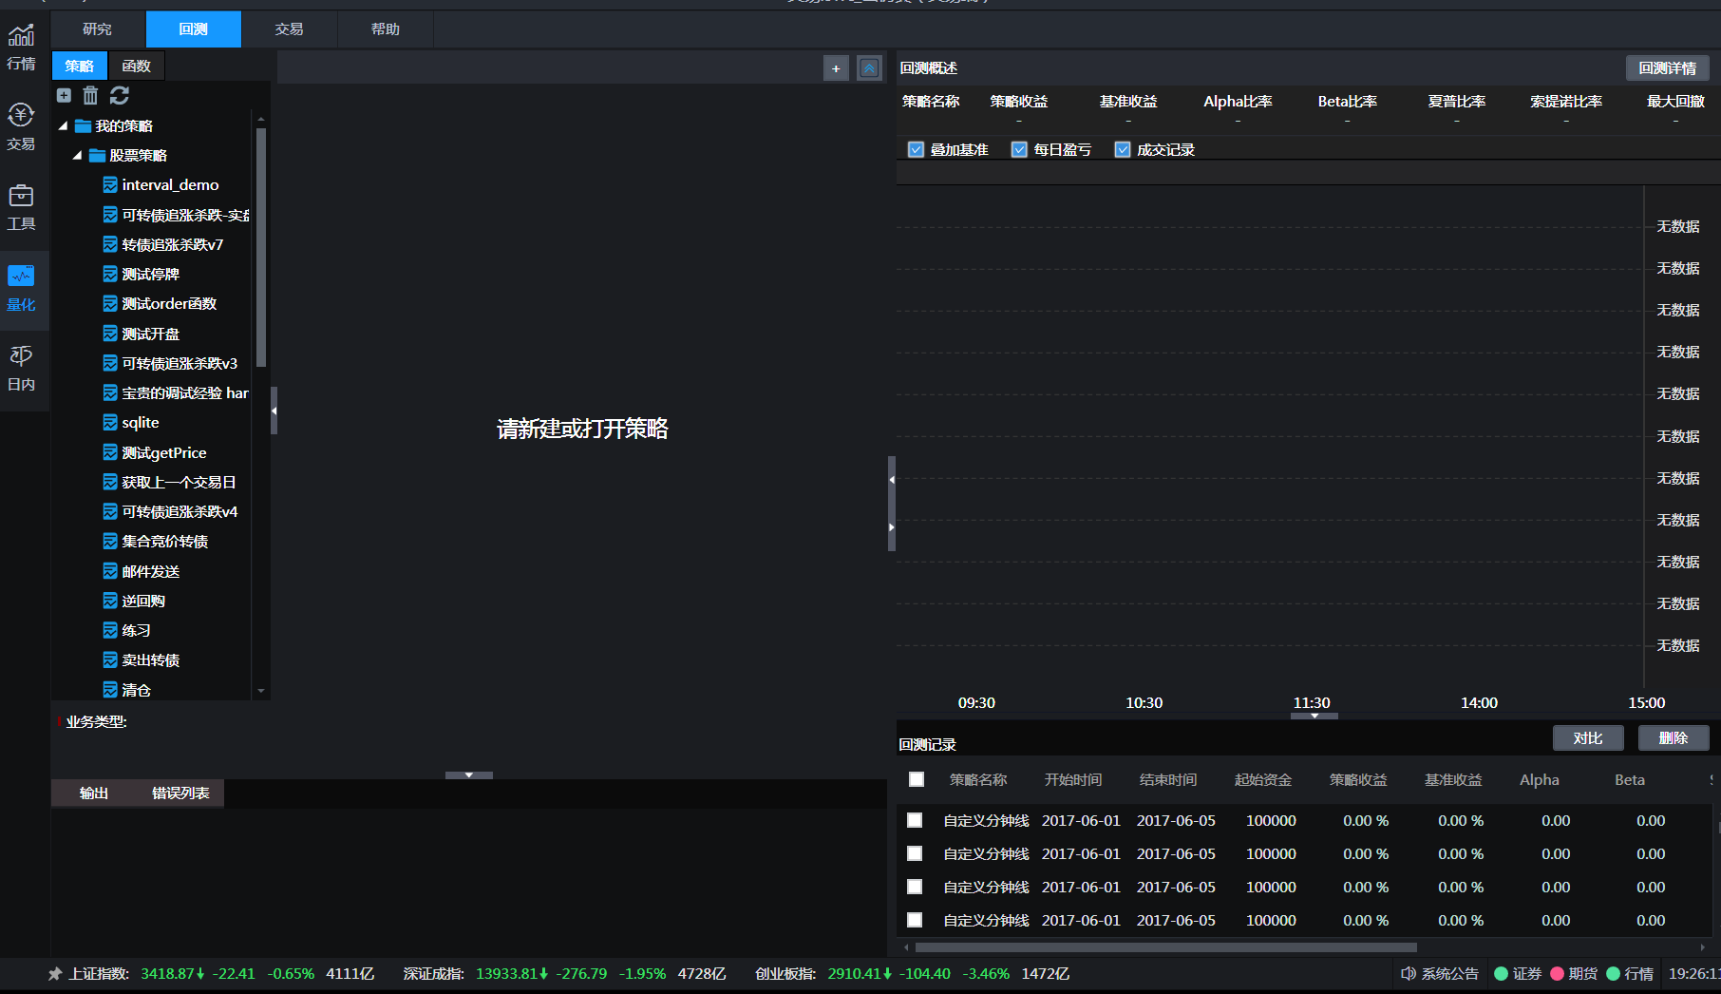Toggle the 叠加基准 checkbox
This screenshot has height=994, width=1721.
[916, 149]
